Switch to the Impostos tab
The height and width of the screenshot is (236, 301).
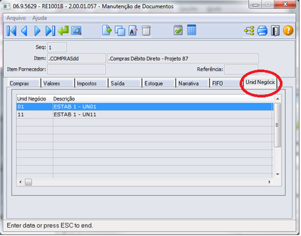coord(91,84)
